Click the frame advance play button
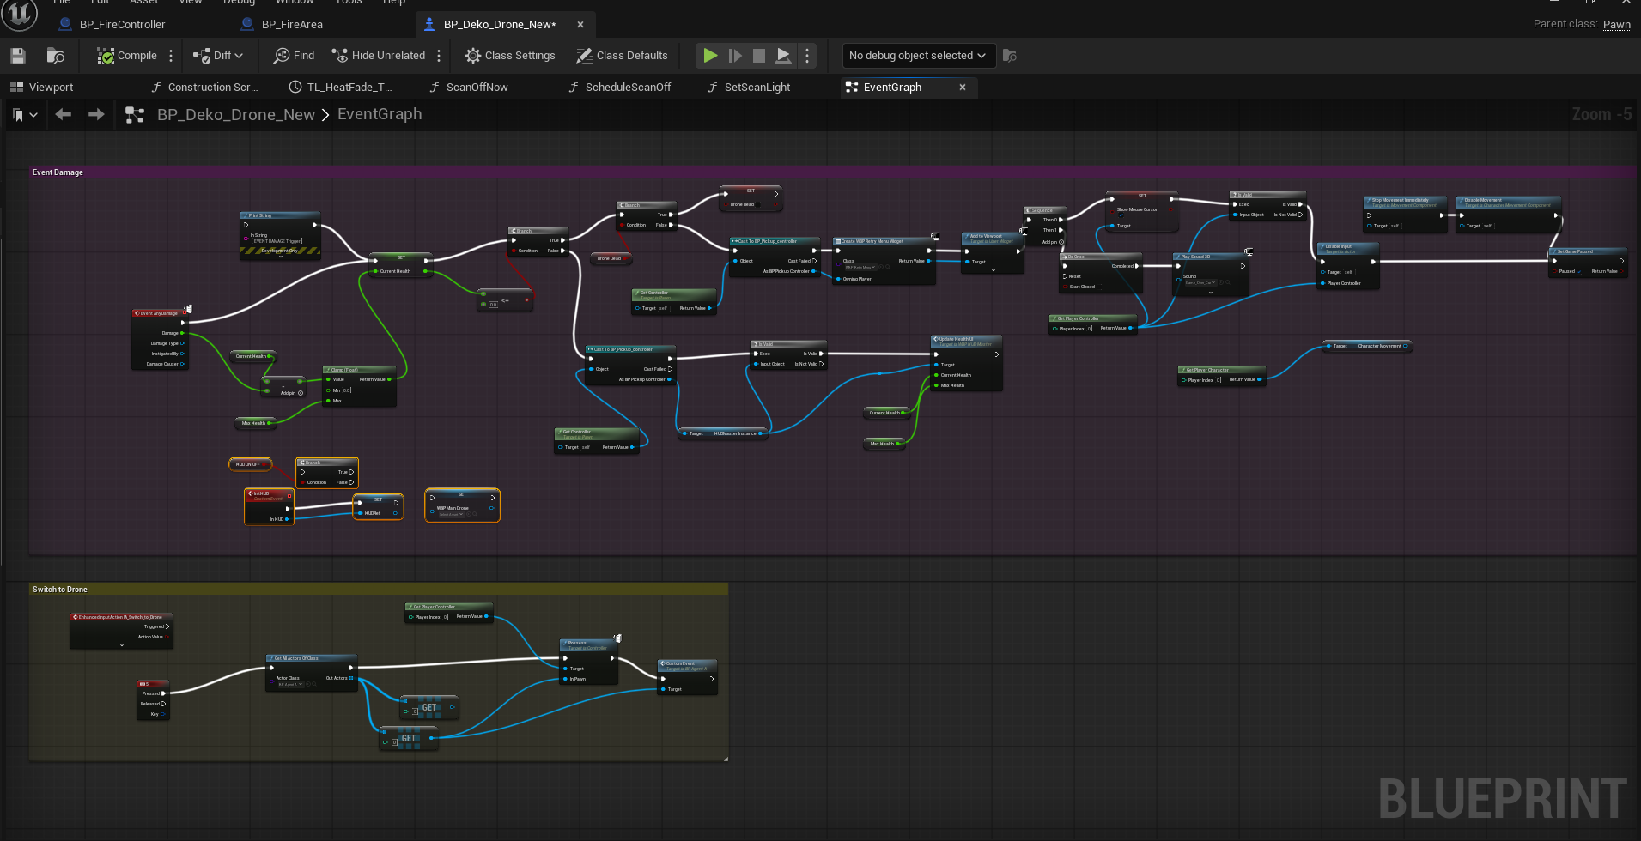The image size is (1641, 841). [735, 56]
